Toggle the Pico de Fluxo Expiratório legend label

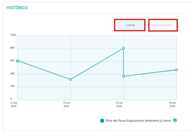(138, 121)
